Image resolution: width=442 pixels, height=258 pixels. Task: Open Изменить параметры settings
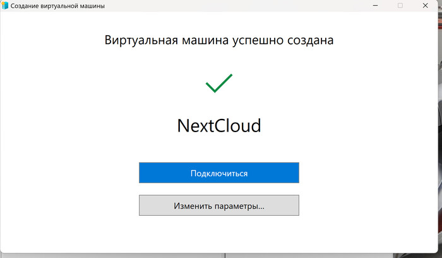point(218,205)
